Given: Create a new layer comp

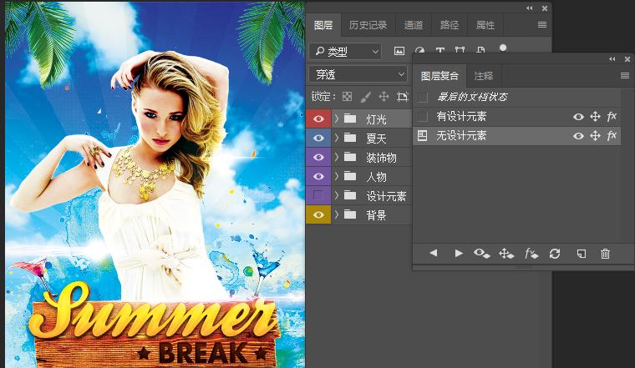Looking at the screenshot, I should (x=582, y=254).
